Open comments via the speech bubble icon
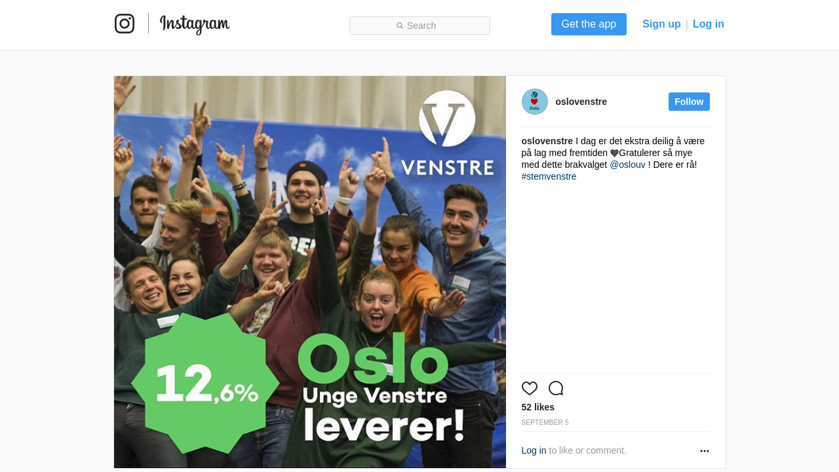839x472 pixels. [556, 388]
